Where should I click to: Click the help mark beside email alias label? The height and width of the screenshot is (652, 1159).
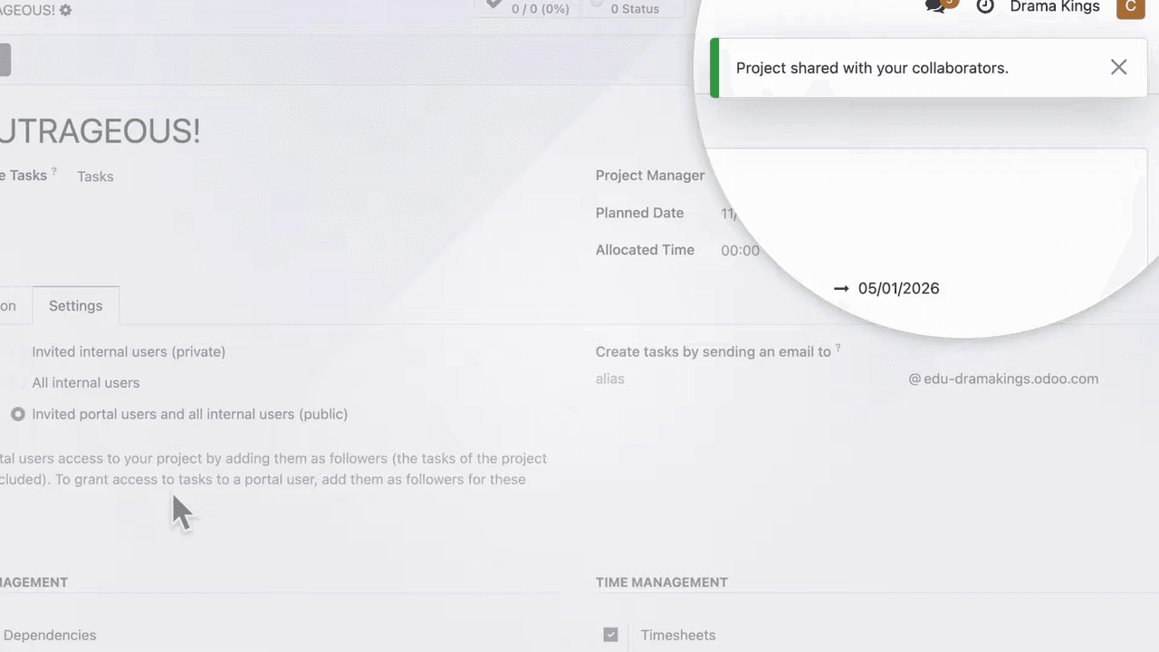pyautogui.click(x=838, y=349)
